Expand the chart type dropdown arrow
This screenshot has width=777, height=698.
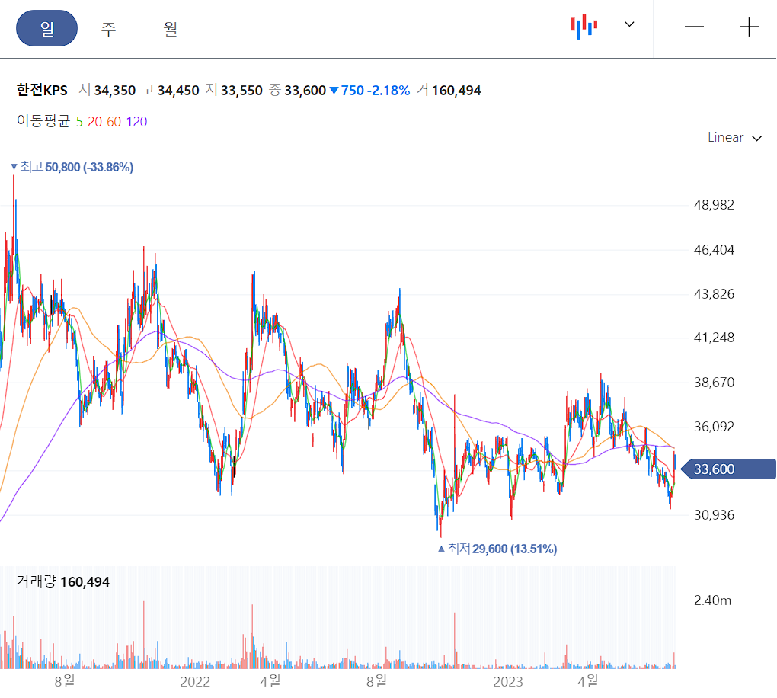point(629,24)
